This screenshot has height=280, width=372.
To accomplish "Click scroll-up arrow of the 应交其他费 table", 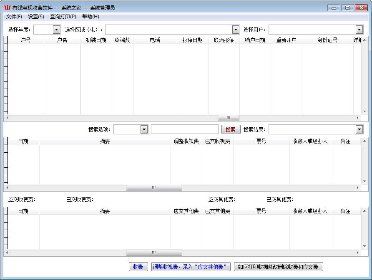I will pyautogui.click(x=364, y=211).
